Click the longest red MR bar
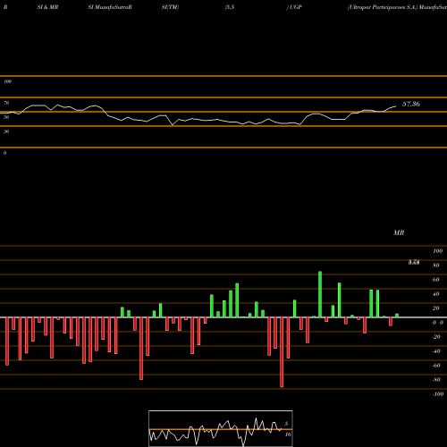Screen dimensions: 447x447 (282, 352)
